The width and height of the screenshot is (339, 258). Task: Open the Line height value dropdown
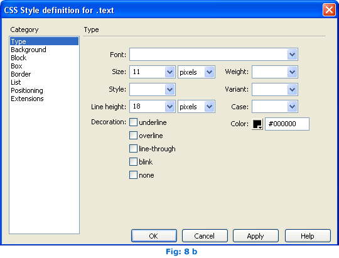pyautogui.click(x=169, y=106)
